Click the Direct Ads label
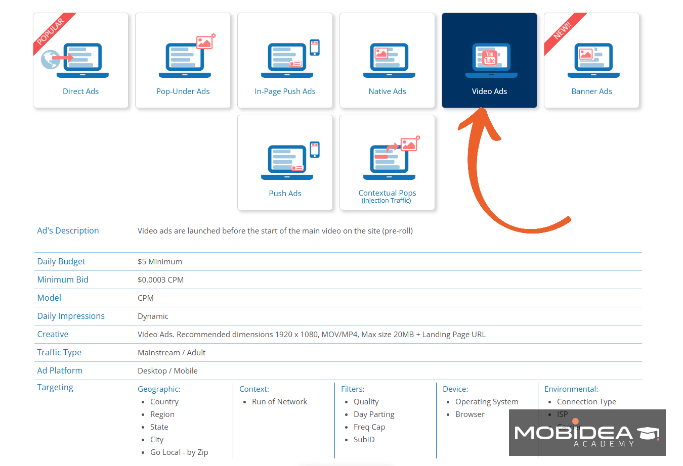683x466 pixels. point(81,91)
